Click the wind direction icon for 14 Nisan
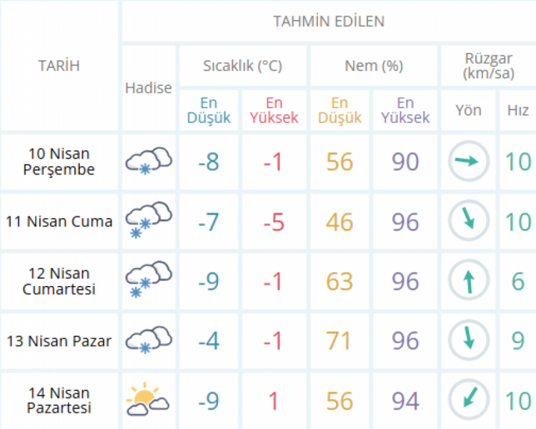Image resolution: width=536 pixels, height=429 pixels. [x=468, y=399]
